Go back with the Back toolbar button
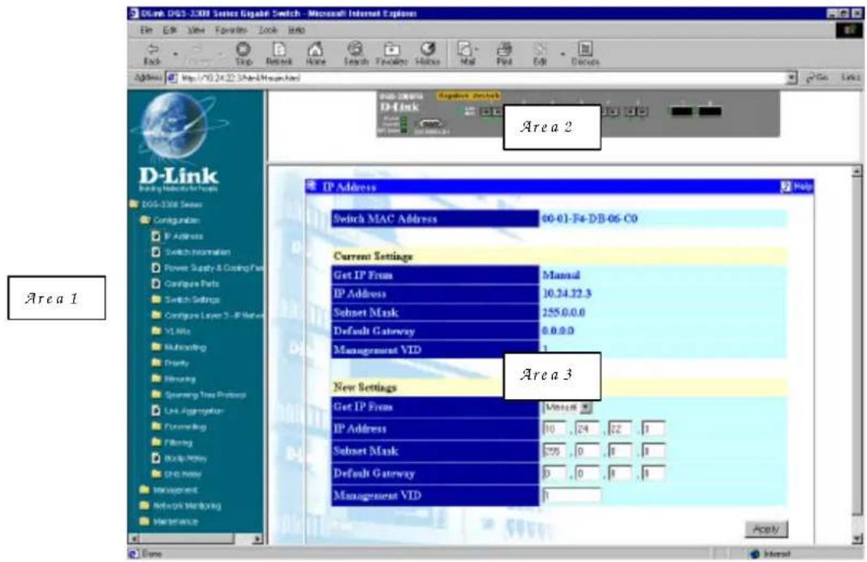 (x=152, y=54)
